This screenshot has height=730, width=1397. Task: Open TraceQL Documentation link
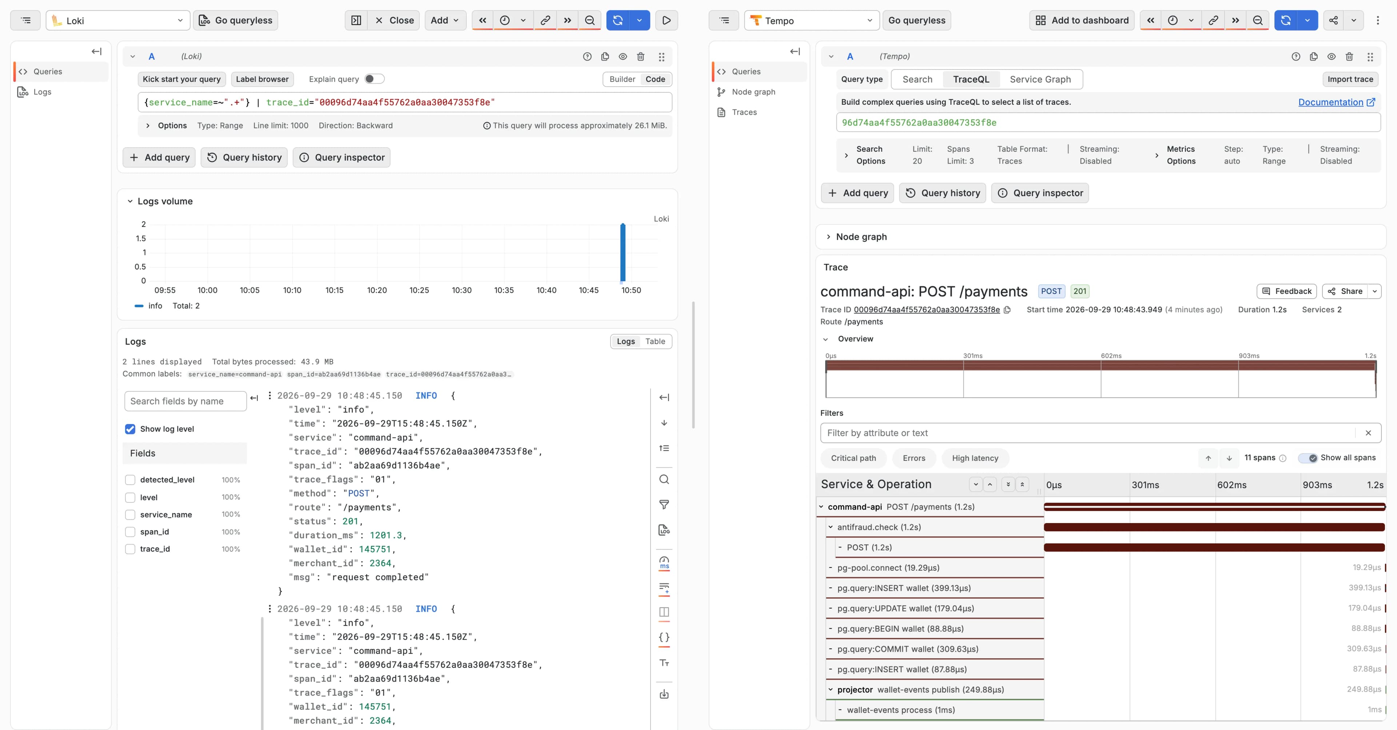1336,102
